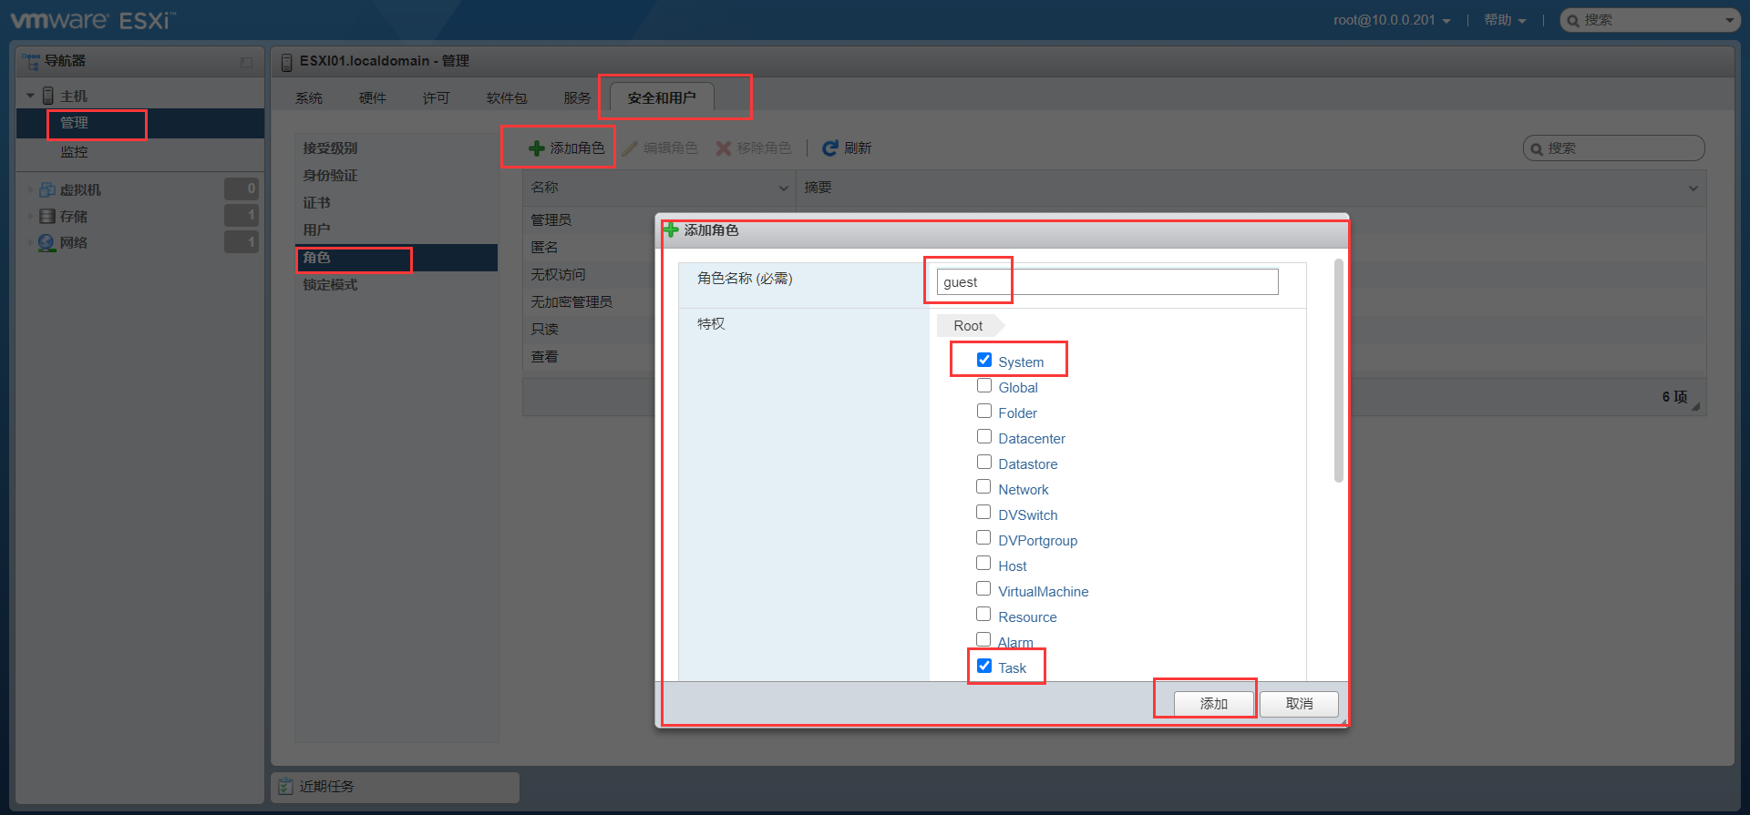Click the green plus Add Role icon
This screenshot has width=1750, height=815.
(537, 148)
